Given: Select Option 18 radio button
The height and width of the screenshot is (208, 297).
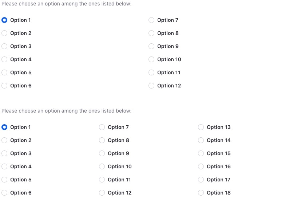Looking at the screenshot, I should point(201,193).
